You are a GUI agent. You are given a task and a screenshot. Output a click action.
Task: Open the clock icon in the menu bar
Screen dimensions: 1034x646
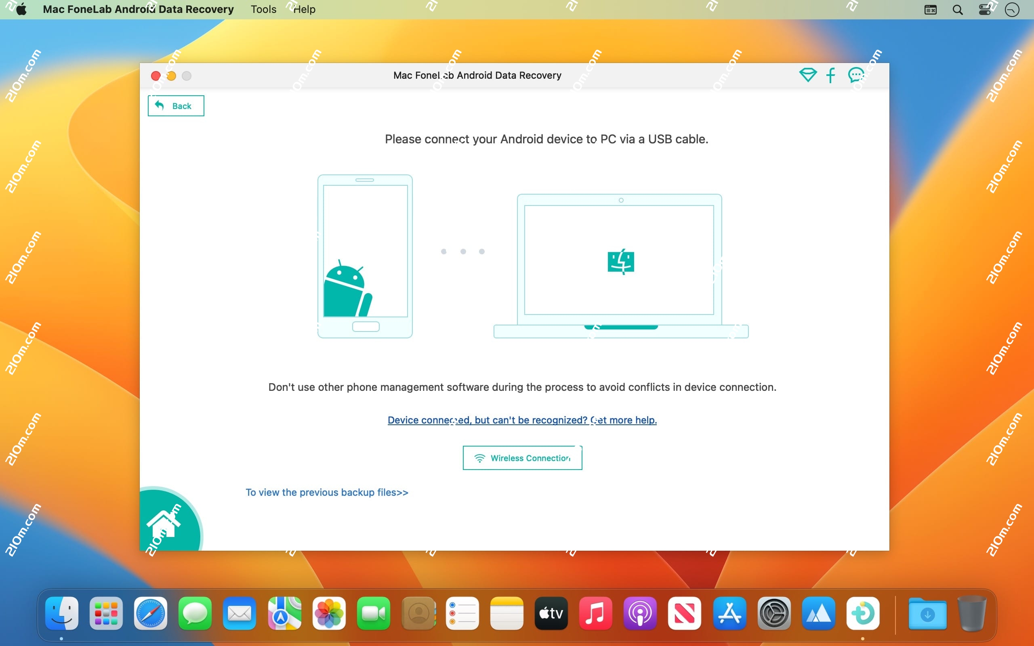pyautogui.click(x=1012, y=9)
